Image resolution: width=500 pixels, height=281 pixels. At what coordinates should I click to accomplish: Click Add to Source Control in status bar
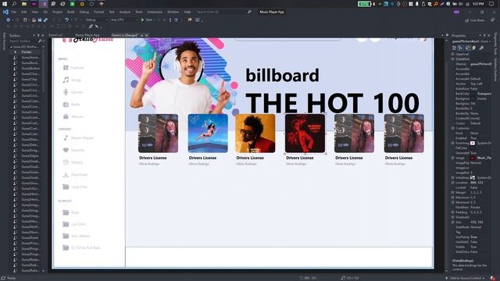pos(466,278)
